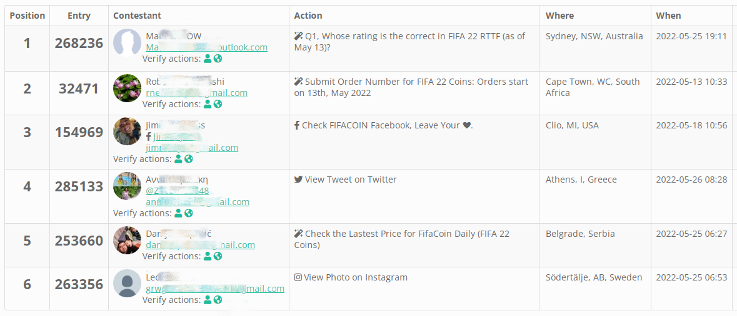Click the email link for entry 263356
The width and height of the screenshot is (737, 316).
[215, 289]
